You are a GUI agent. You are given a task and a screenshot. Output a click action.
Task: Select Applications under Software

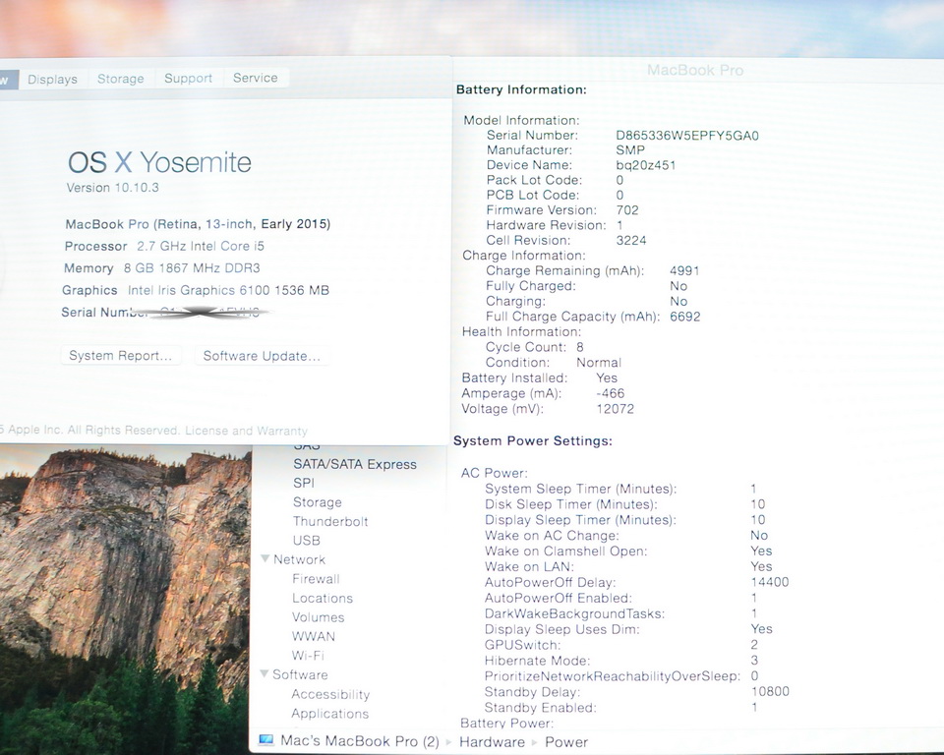330,714
